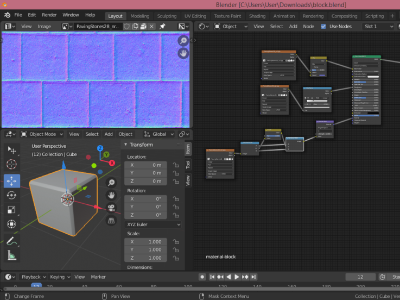Open node editor Add menu
The image size is (400, 300).
293,26
